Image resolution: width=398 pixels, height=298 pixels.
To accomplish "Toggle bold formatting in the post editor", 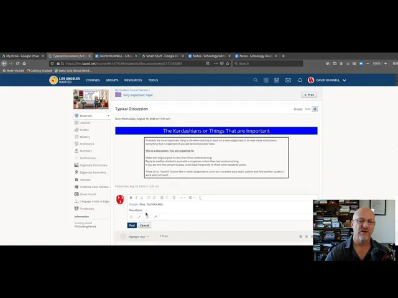I will click(x=131, y=197).
